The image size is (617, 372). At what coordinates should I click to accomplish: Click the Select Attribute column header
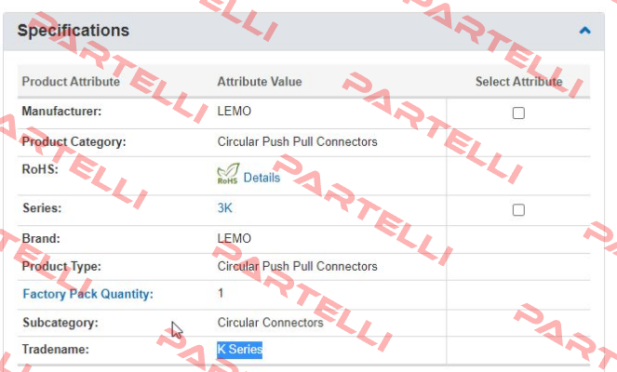pos(518,82)
